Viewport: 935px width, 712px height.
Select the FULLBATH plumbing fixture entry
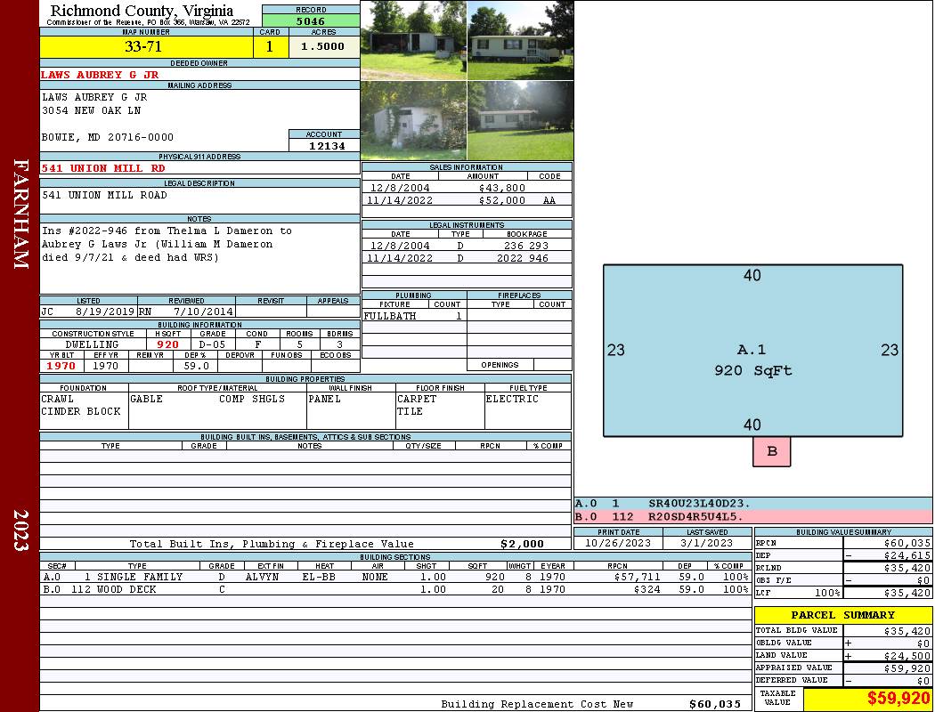click(x=390, y=316)
